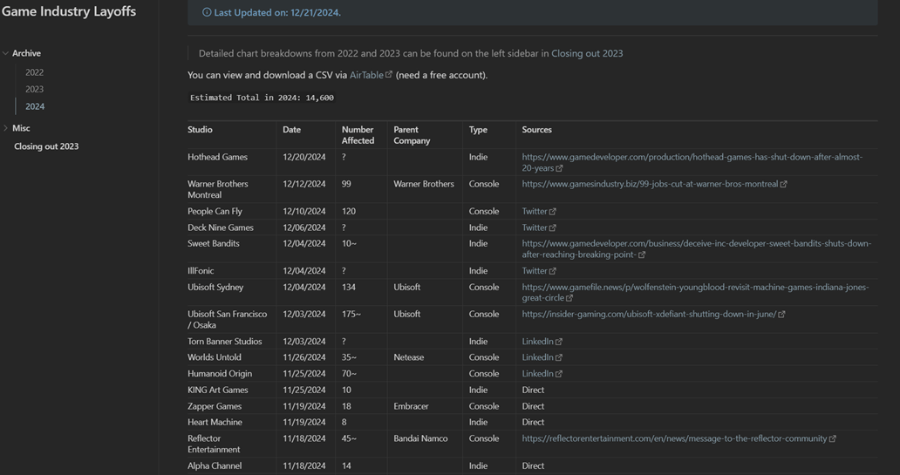Click external icon beside IllFonic Twitter link
The height and width of the screenshot is (475, 900).
[x=553, y=271]
